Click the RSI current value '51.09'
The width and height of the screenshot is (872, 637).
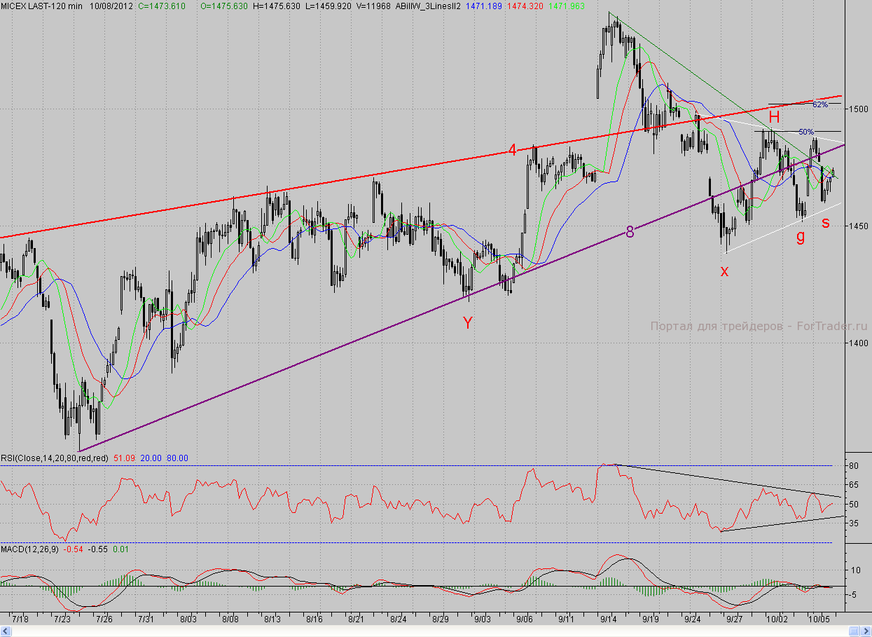(124, 458)
